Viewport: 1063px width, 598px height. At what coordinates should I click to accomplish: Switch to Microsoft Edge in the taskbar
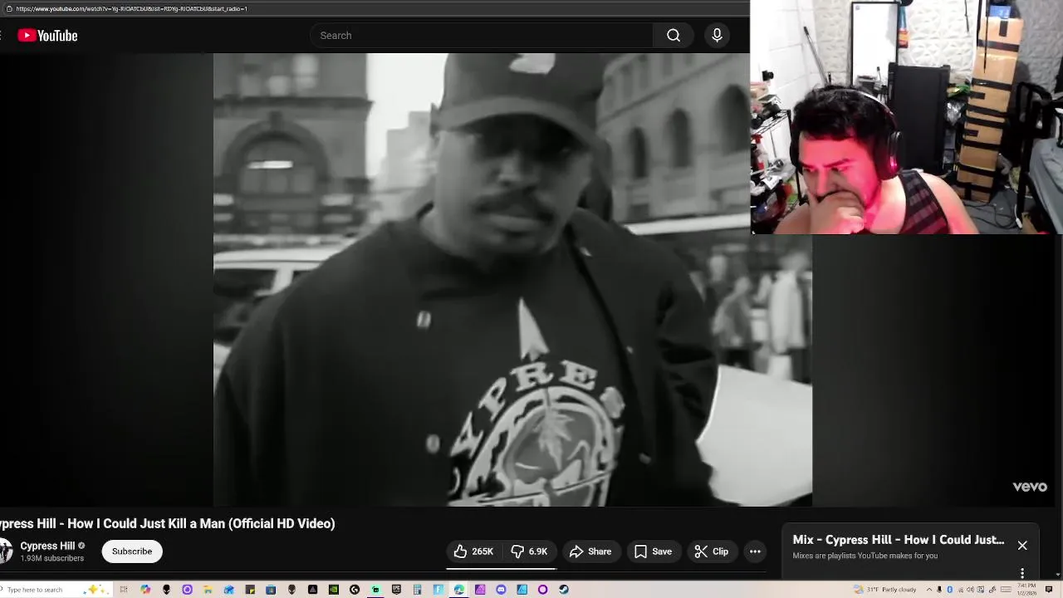click(458, 590)
